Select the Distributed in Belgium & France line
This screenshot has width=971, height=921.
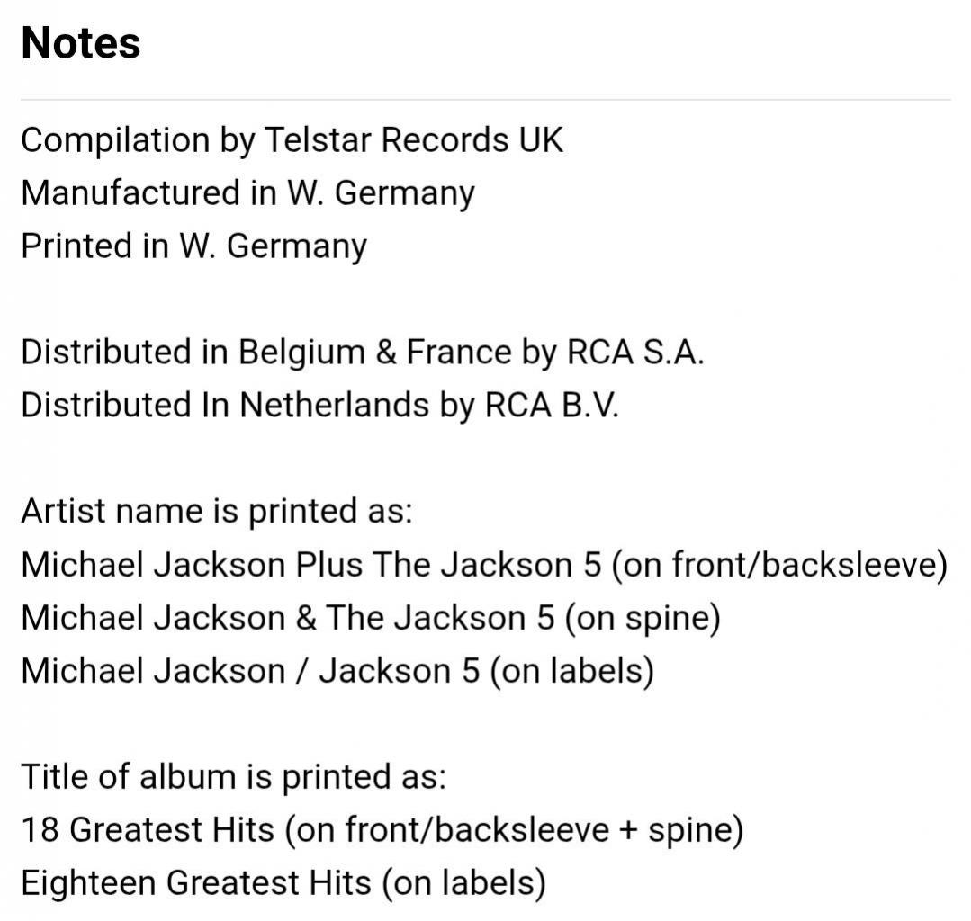point(363,353)
